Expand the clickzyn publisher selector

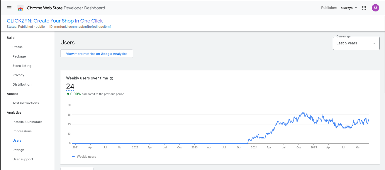[349, 8]
